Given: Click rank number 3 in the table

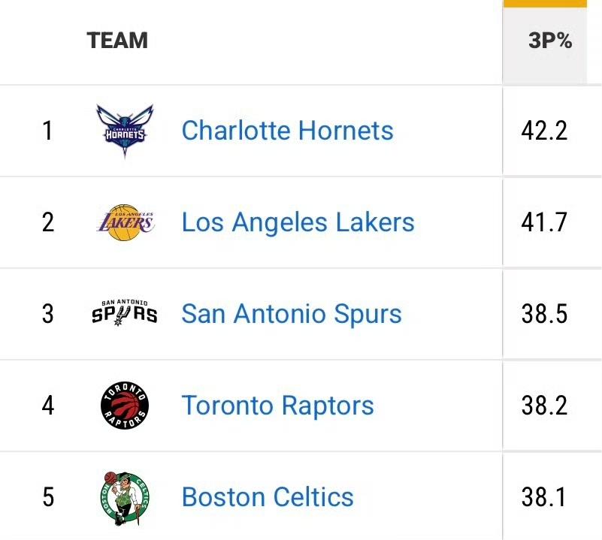Looking at the screenshot, I should point(48,314).
